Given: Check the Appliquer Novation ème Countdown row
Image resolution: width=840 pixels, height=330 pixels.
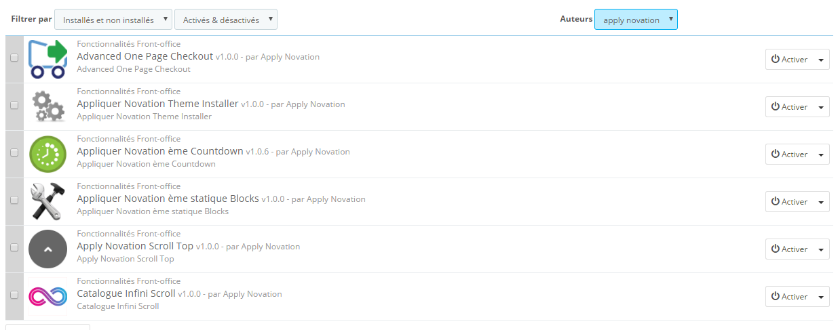Looking at the screenshot, I should point(14,153).
